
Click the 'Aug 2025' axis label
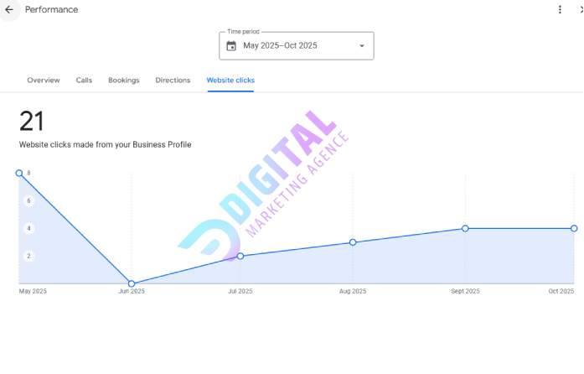pos(353,291)
